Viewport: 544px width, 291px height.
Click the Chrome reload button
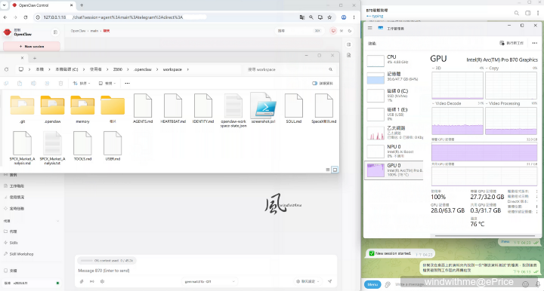pos(26,17)
